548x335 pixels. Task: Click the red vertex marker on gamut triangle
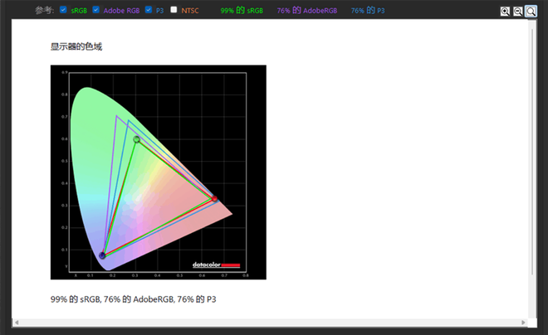tap(215, 199)
